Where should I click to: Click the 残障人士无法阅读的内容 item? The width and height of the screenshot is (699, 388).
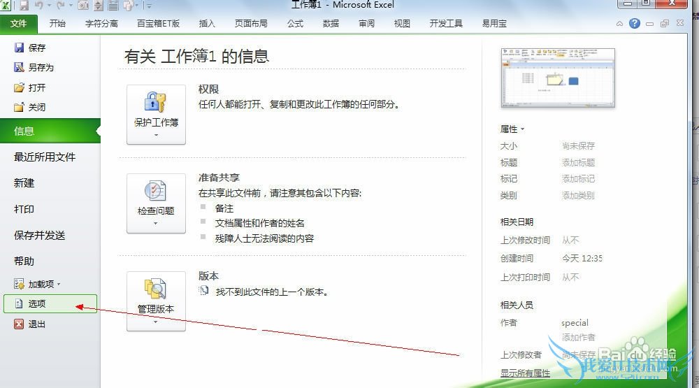(264, 238)
